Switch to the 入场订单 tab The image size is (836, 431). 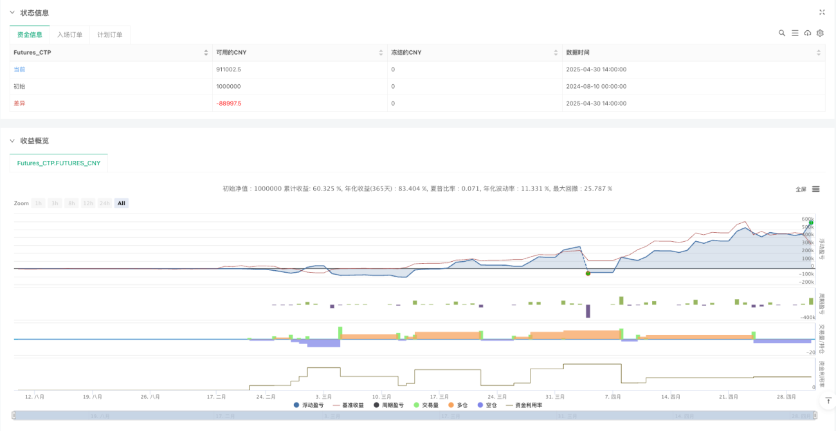69,35
